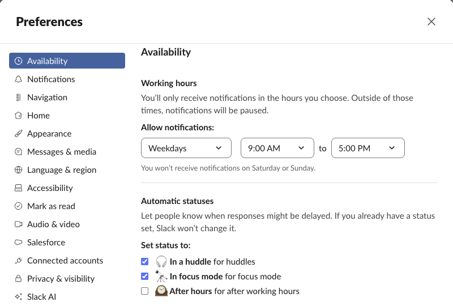Open Appearance preferences
The image size is (453, 306).
point(67,133)
